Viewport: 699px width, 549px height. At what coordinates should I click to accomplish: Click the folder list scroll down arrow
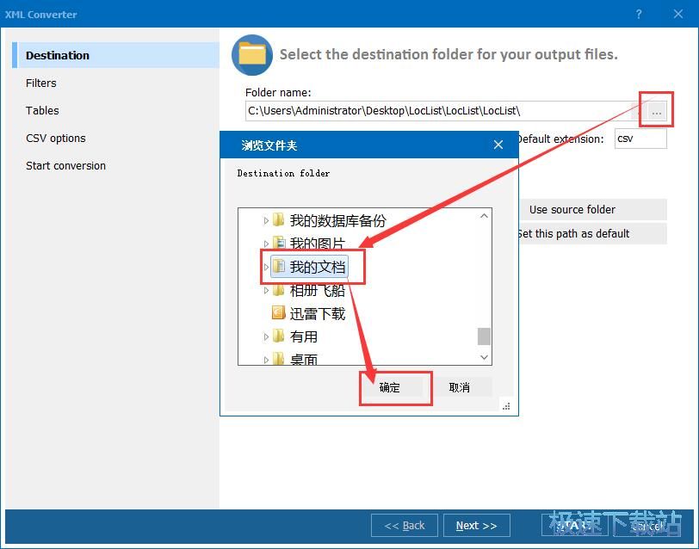click(x=484, y=357)
